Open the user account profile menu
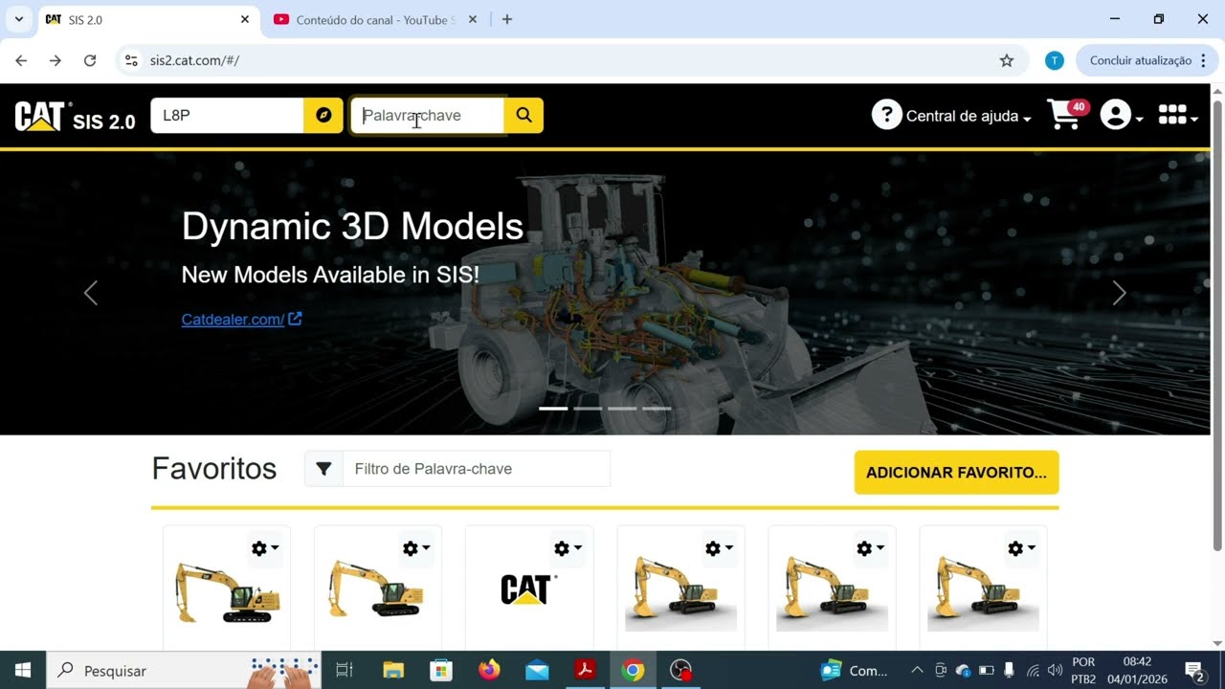 (1122, 116)
